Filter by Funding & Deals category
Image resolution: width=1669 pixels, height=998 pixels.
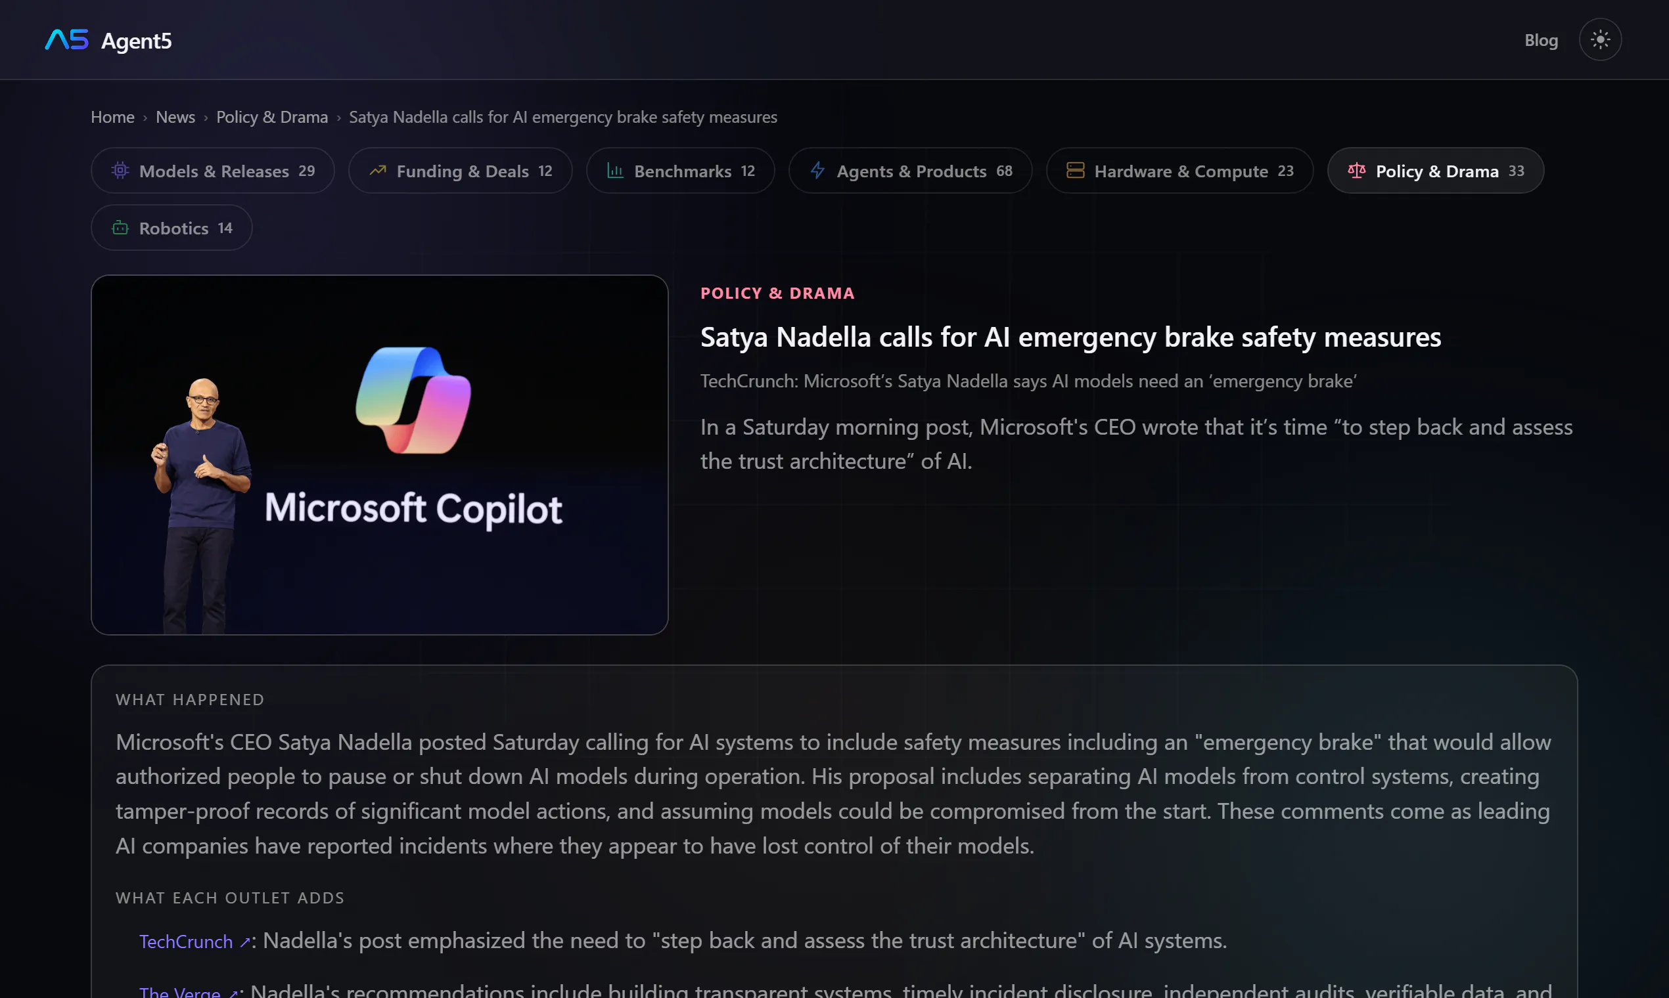tap(461, 171)
